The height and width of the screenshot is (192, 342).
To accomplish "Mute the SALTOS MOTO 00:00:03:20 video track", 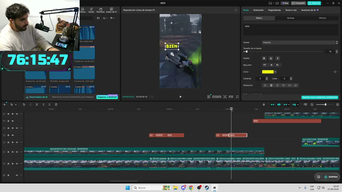I will pyautogui.click(x=17, y=152).
